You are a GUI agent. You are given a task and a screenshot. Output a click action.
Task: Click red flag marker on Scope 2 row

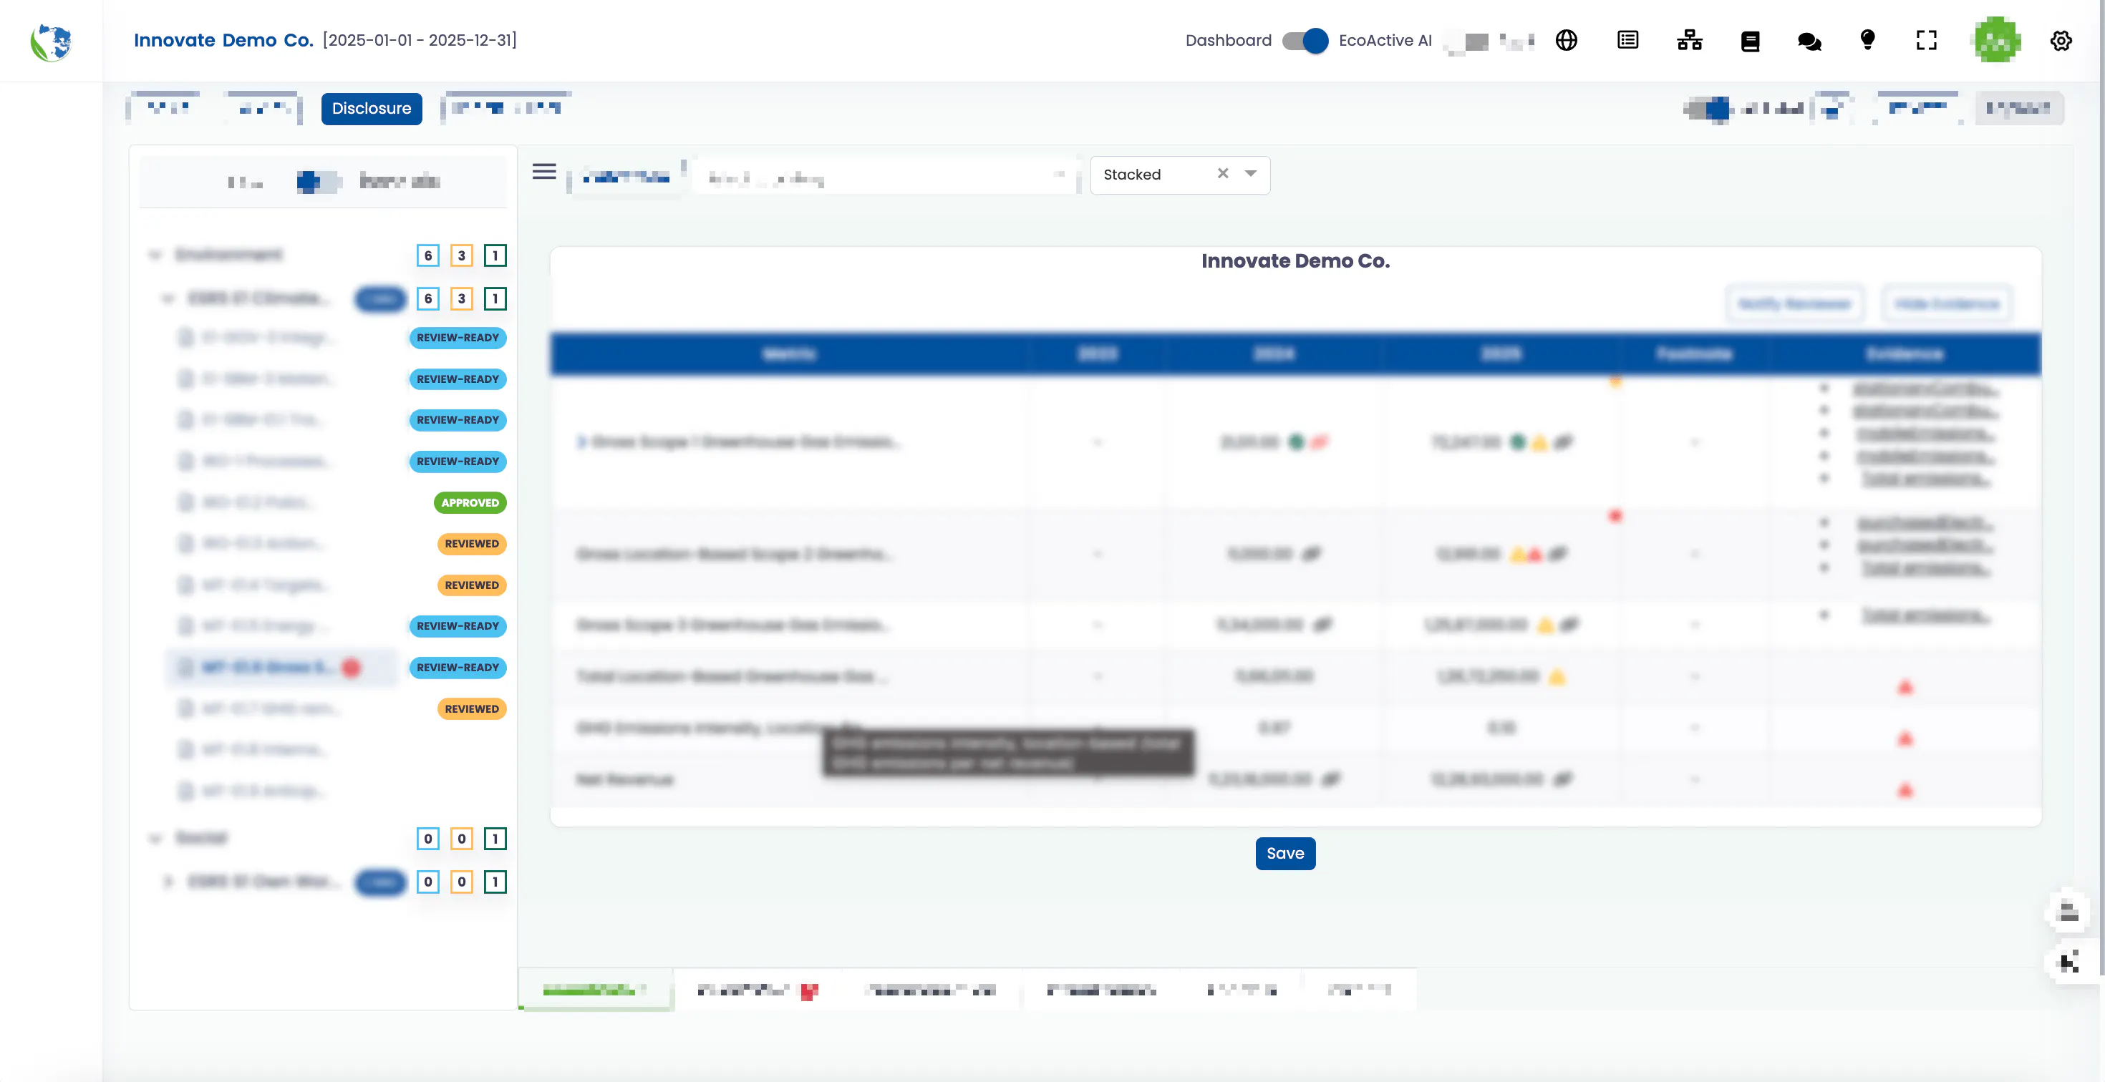[1615, 515]
